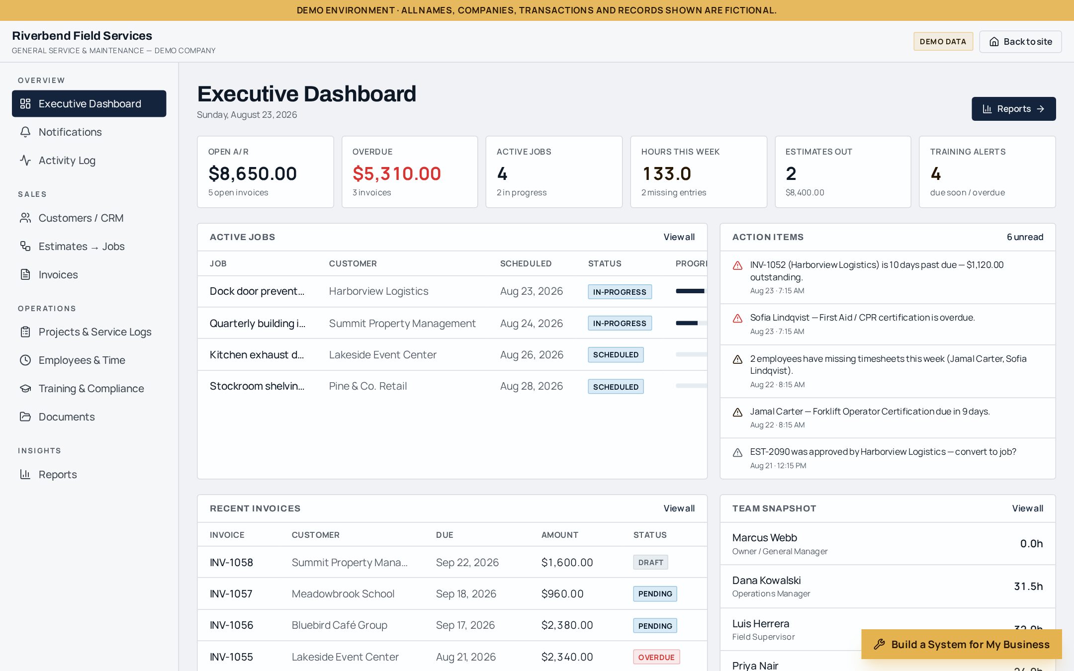Click the Estimates Out card
This screenshot has width=1074, height=671.
843,172
